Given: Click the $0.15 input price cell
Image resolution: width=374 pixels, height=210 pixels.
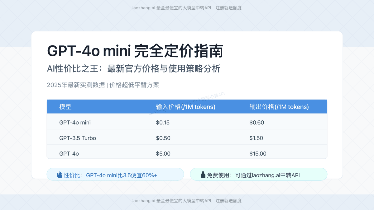Looking at the screenshot, I should [x=163, y=123].
